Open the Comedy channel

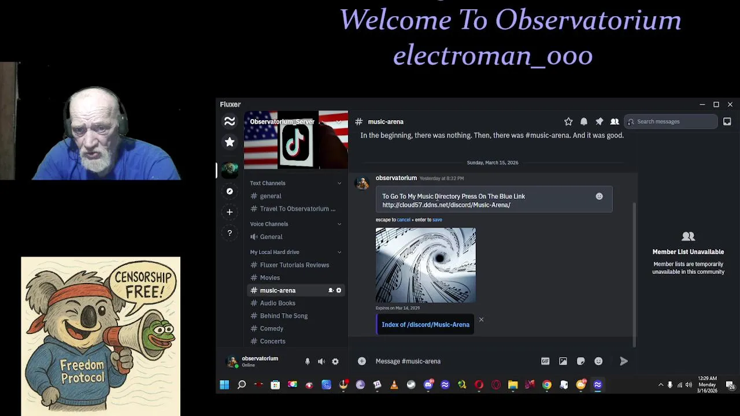296,329
